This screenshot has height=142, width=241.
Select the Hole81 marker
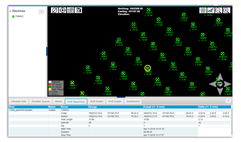173,64
